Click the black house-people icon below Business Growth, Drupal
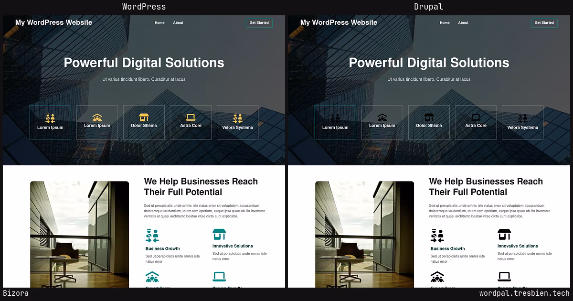The width and height of the screenshot is (573, 301). pos(437,277)
